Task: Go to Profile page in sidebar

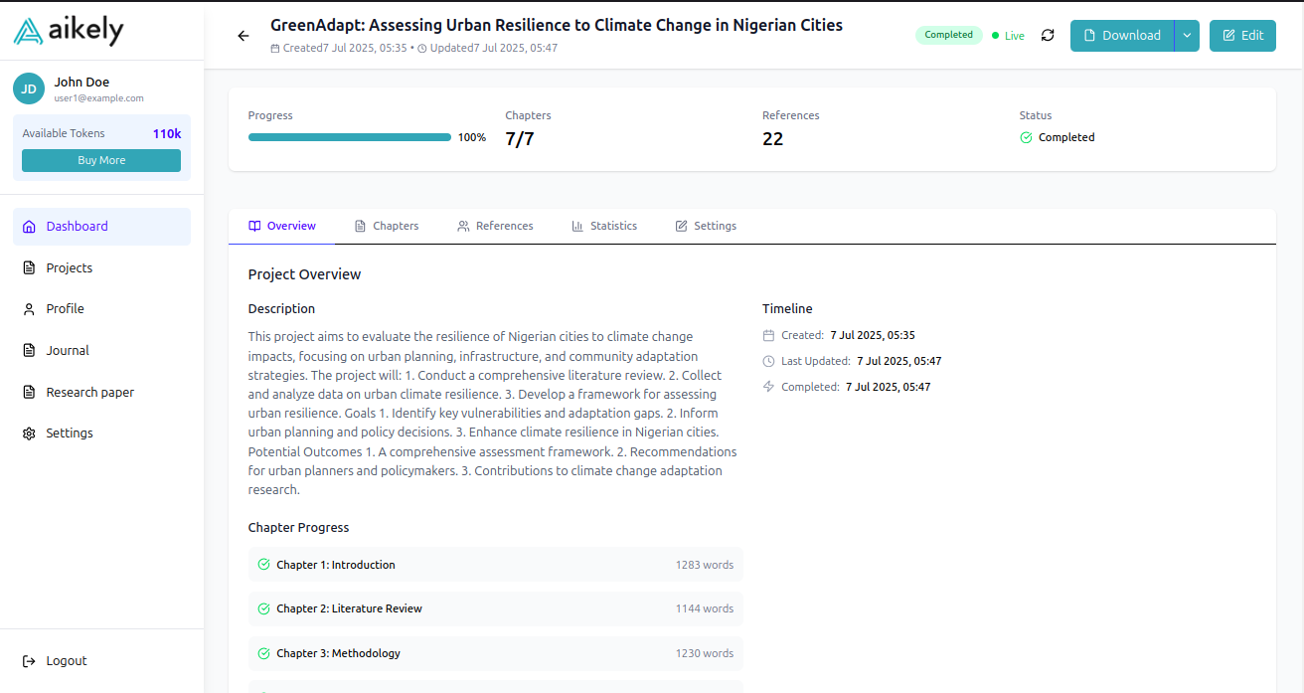Action: (65, 309)
